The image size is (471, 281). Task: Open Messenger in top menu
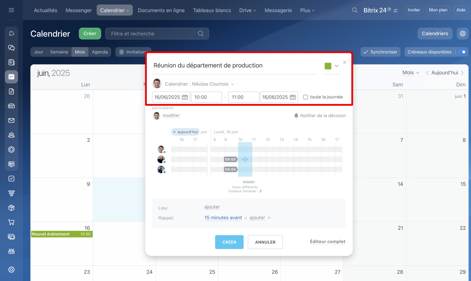(x=79, y=10)
